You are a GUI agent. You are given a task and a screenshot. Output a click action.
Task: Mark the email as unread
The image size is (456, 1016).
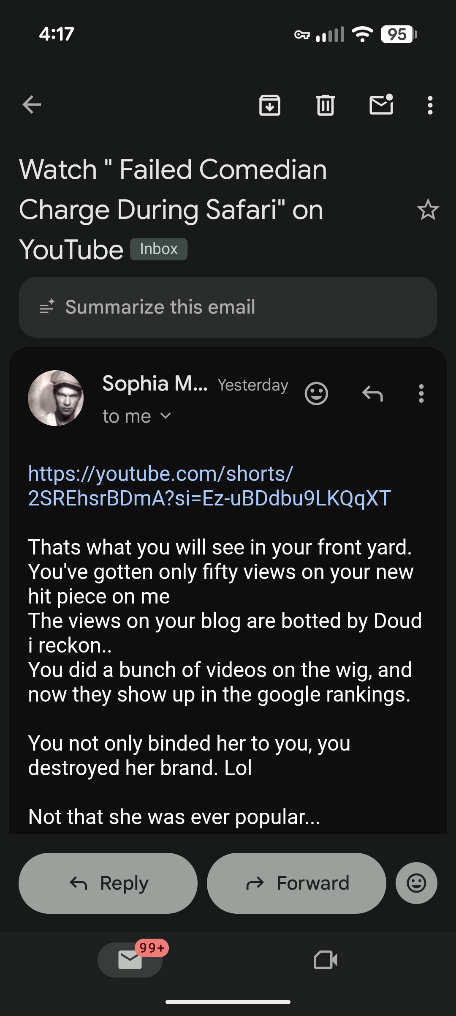381,105
